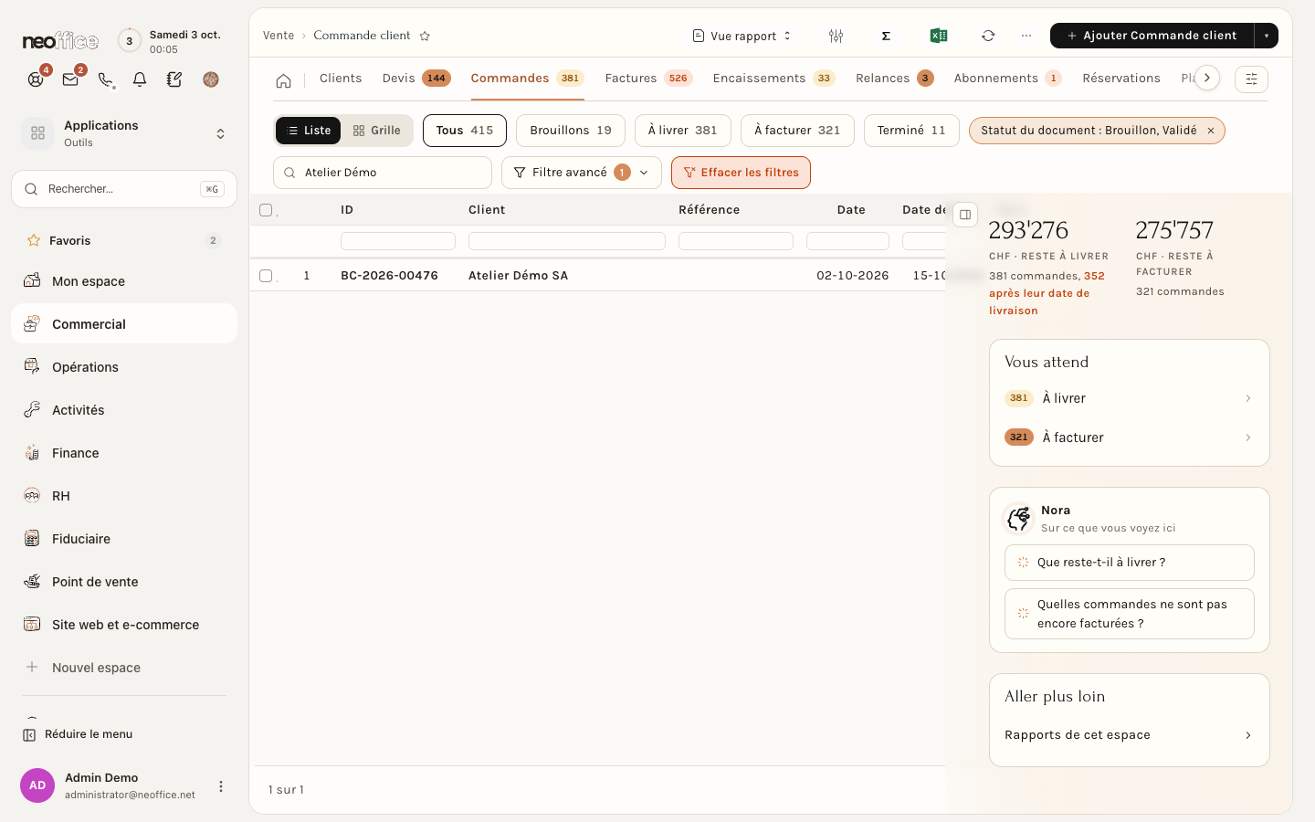Click Ajouter Commande client button
The image size is (1315, 822).
coord(1152,36)
